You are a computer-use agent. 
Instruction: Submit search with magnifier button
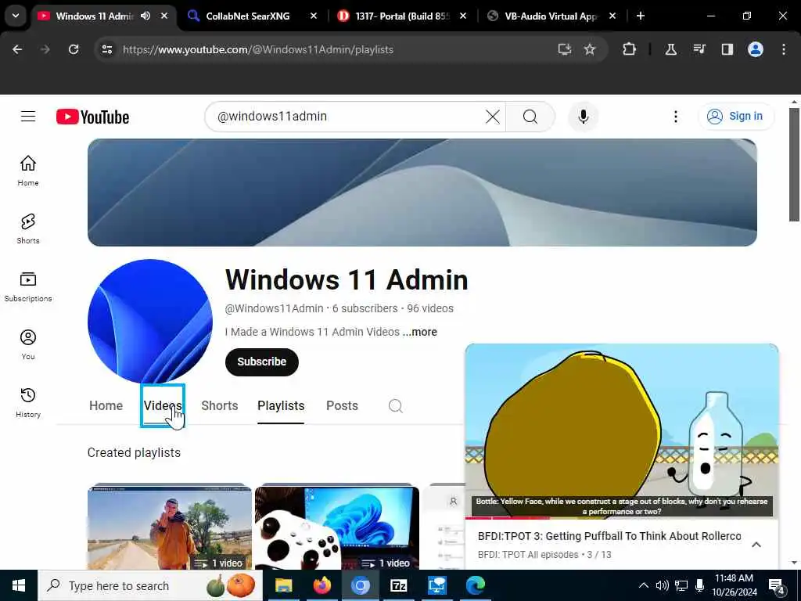(x=530, y=117)
